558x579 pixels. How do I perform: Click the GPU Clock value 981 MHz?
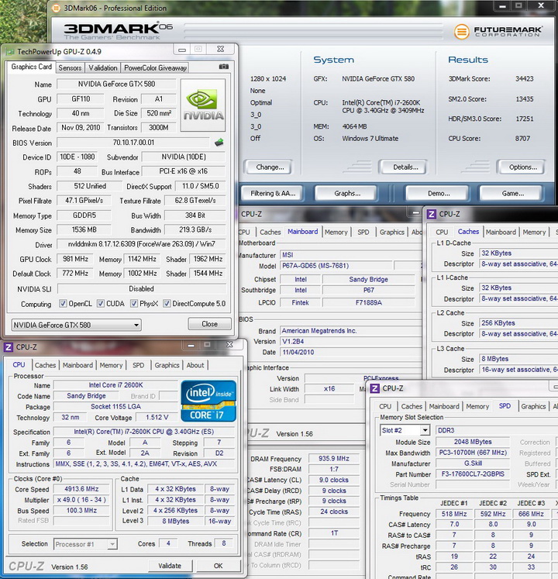(x=75, y=259)
